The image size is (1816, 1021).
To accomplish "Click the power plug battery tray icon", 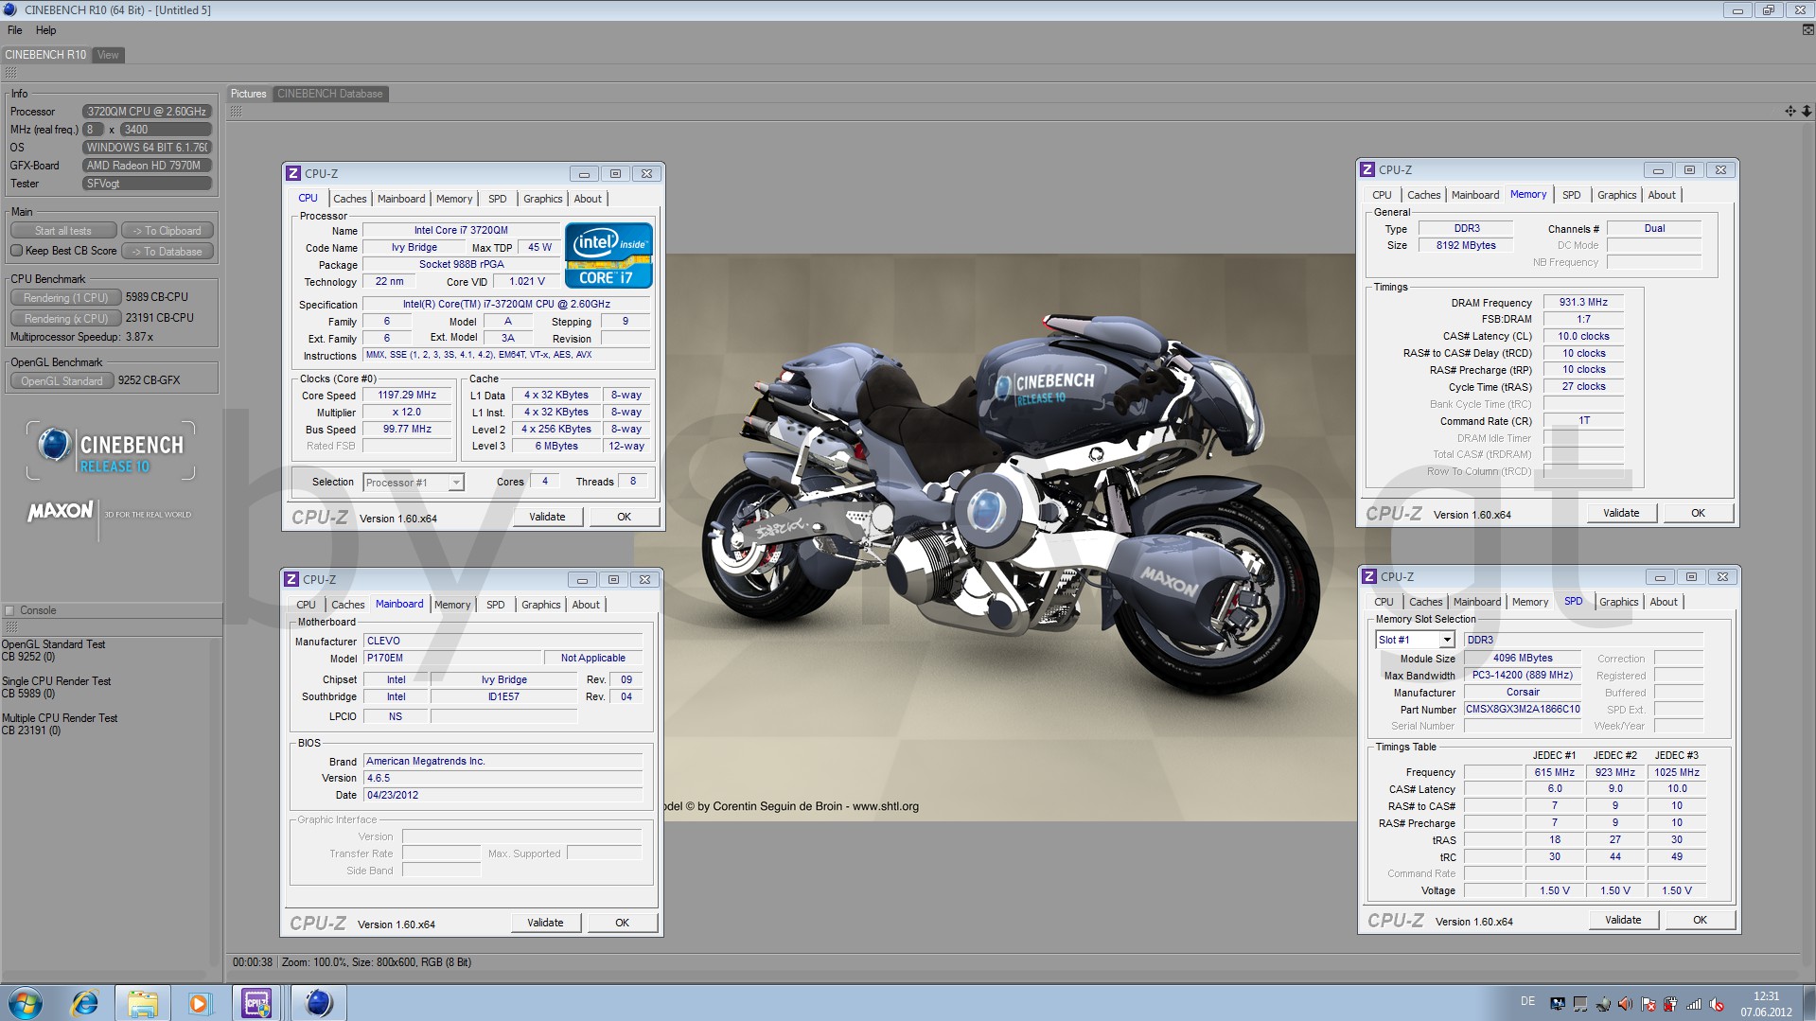I will tap(1670, 1004).
